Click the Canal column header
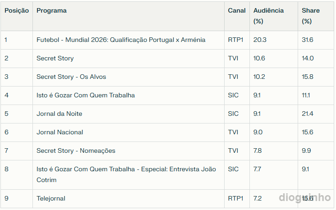 (x=237, y=10)
